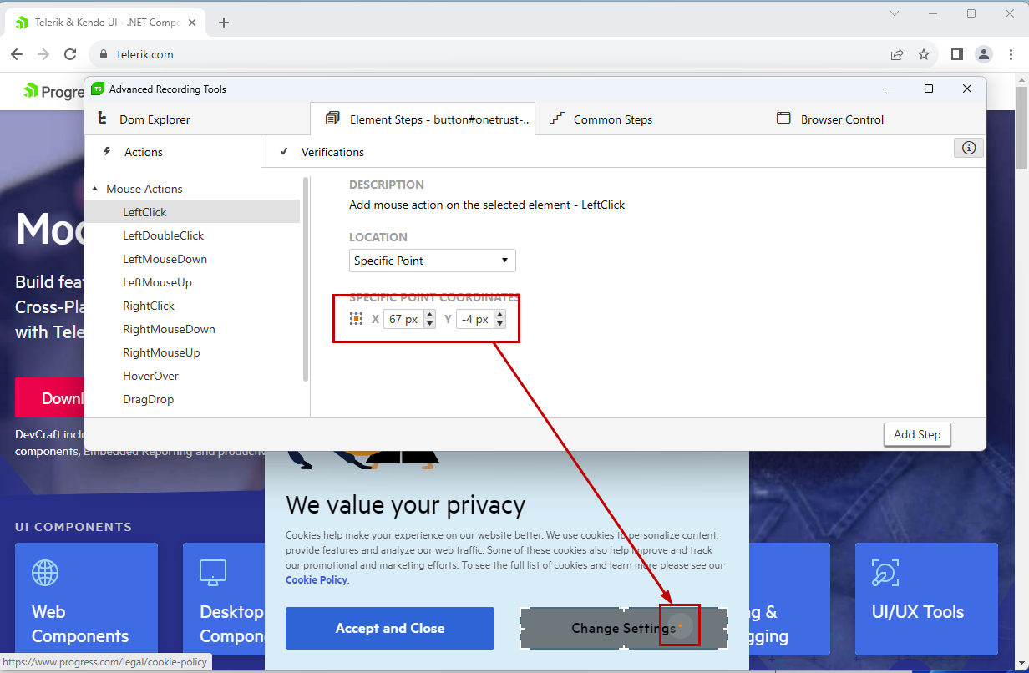
Task: Increase X coordinate with up arrow
Action: click(x=429, y=315)
